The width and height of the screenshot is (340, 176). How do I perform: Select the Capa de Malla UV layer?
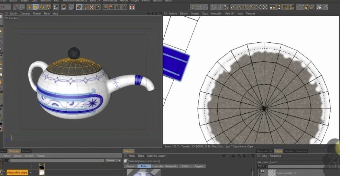286,173
